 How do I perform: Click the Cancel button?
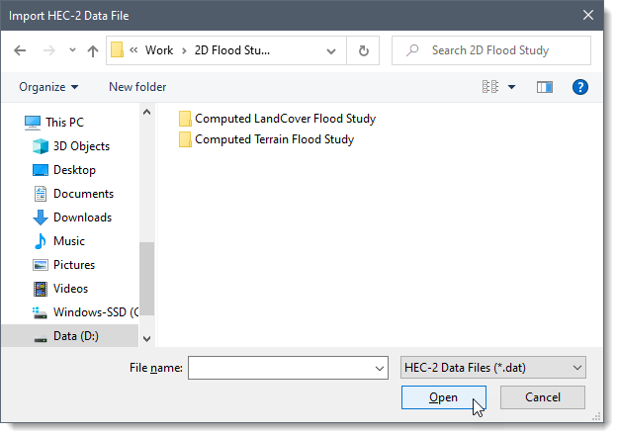(543, 397)
